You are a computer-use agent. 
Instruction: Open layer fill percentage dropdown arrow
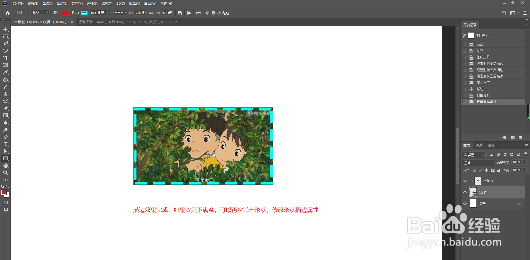click(x=524, y=171)
